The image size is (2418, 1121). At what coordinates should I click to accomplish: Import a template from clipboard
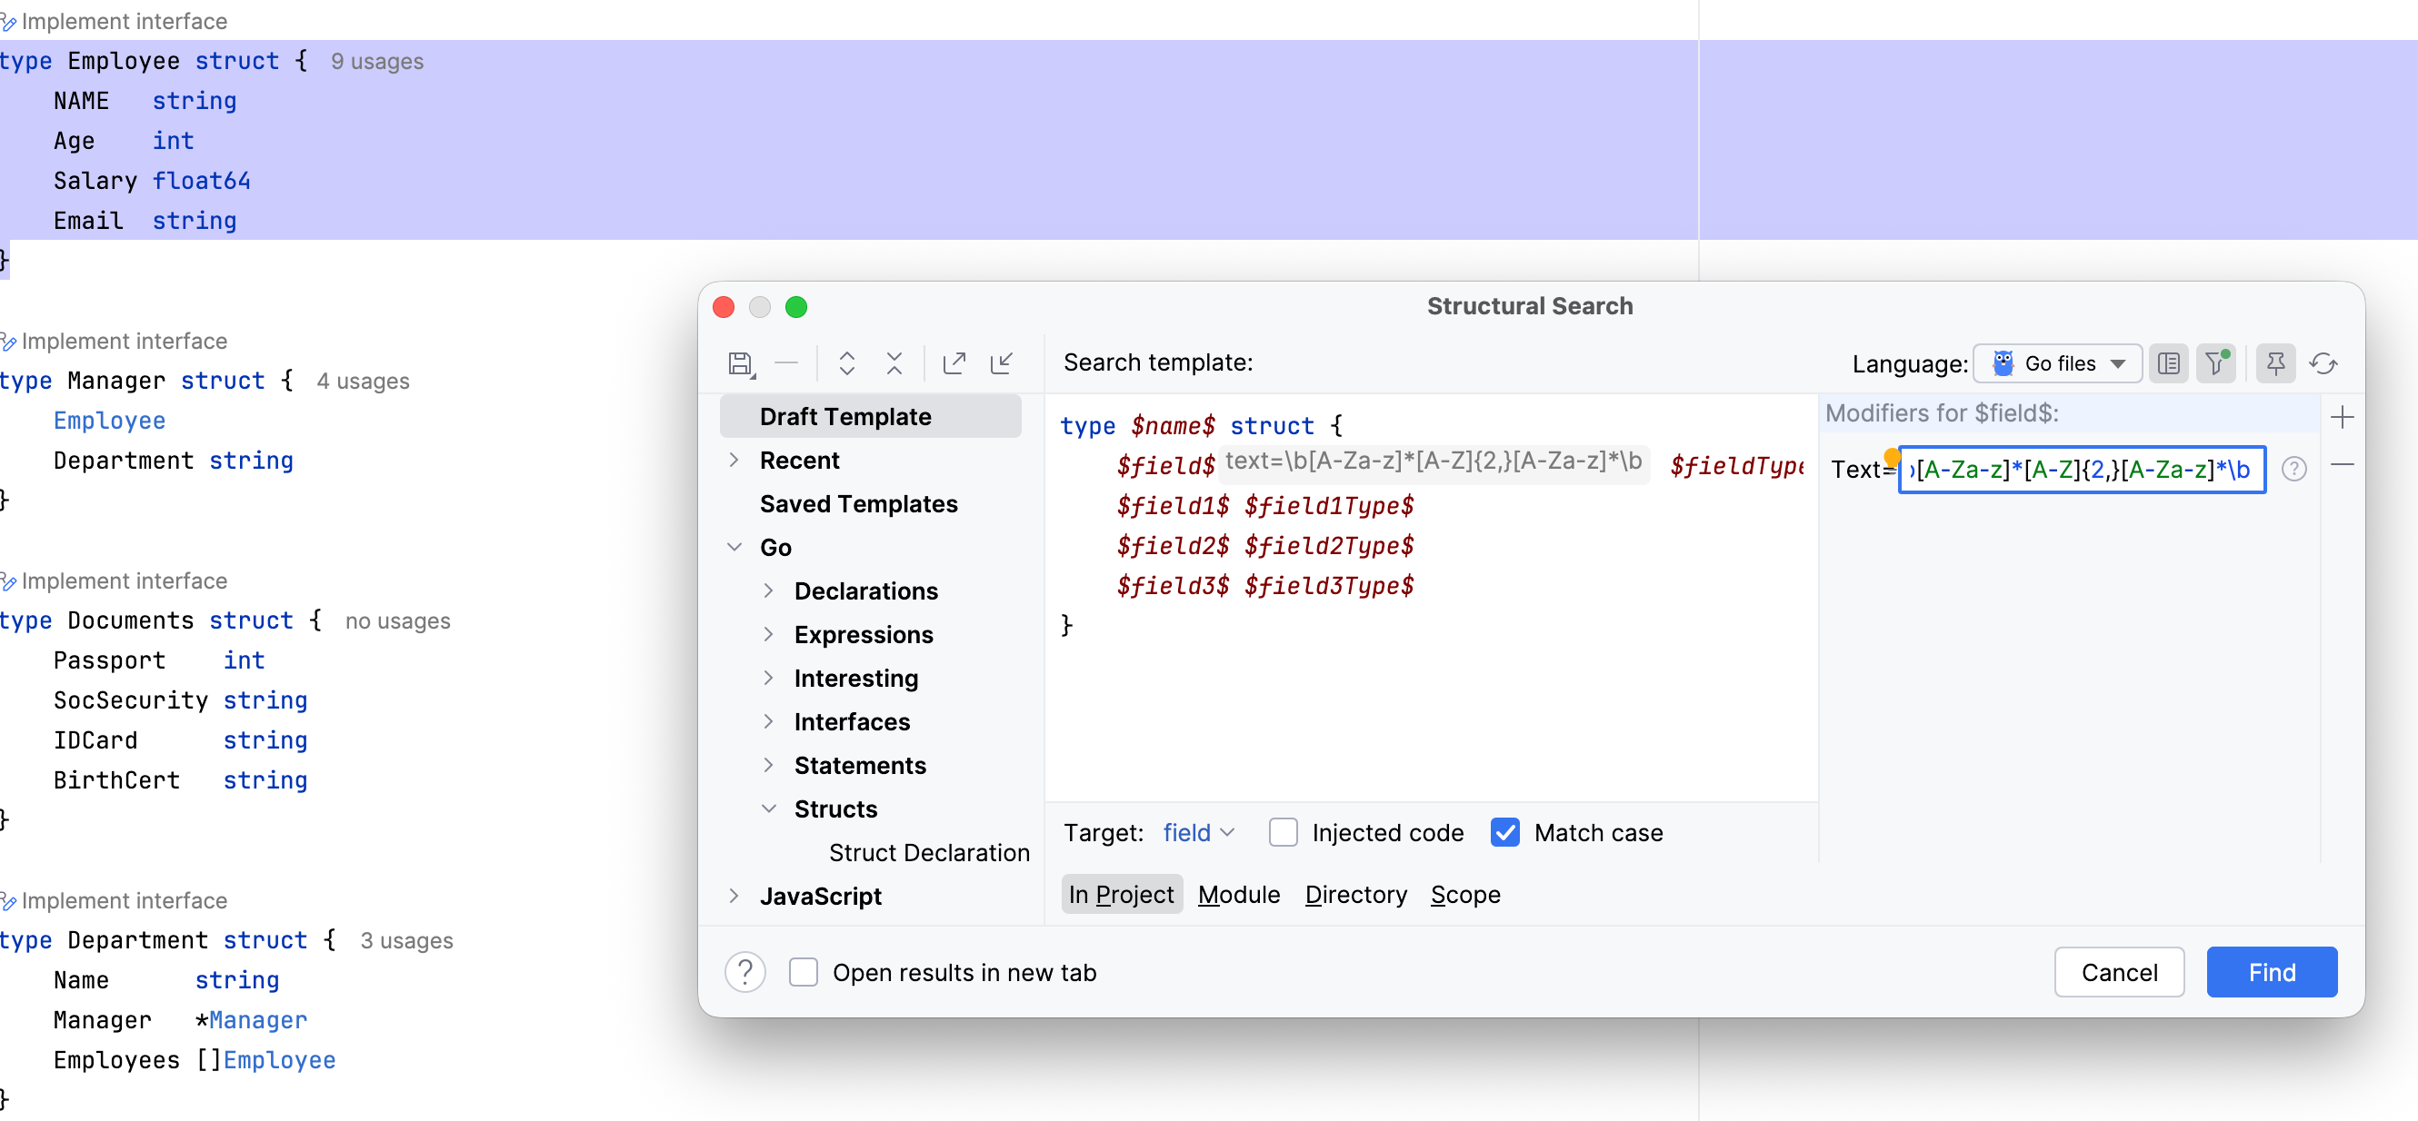click(x=1002, y=363)
